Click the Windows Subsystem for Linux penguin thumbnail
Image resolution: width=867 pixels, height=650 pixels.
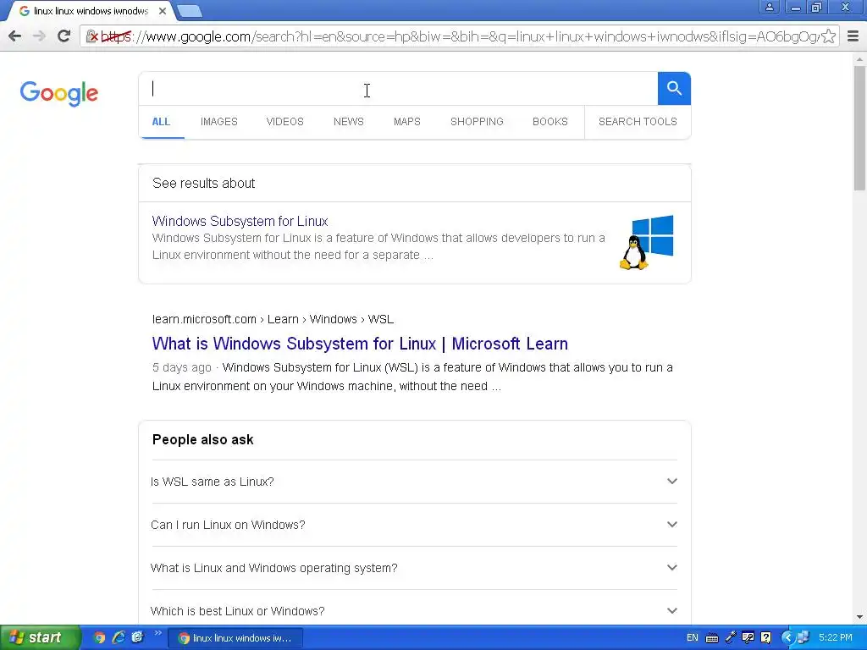coord(646,242)
